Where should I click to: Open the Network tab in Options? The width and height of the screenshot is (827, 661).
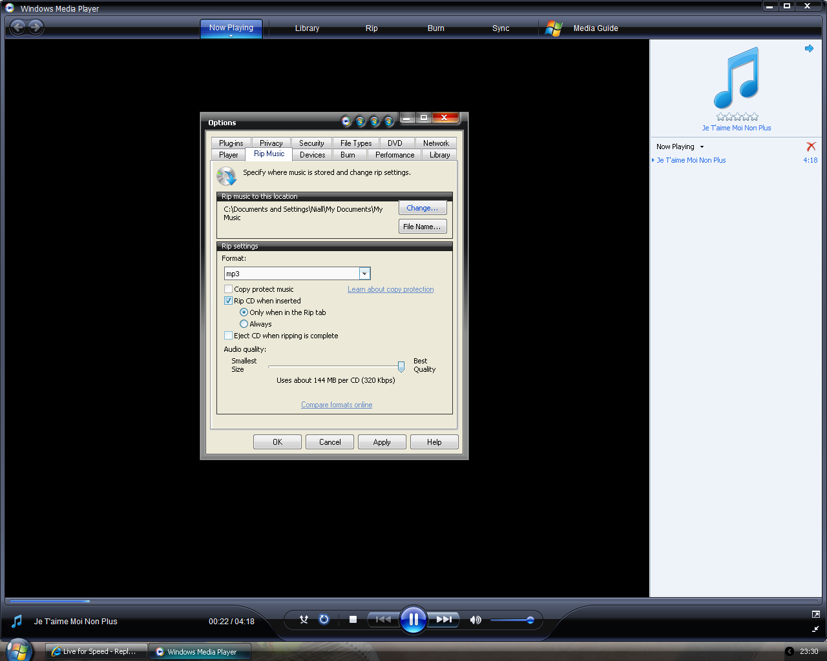point(436,143)
